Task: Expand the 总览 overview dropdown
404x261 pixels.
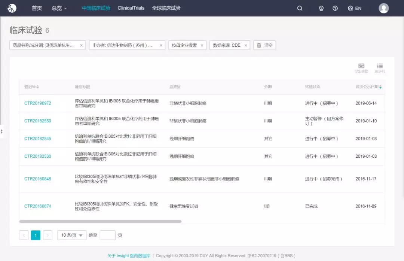Action: coord(59,8)
